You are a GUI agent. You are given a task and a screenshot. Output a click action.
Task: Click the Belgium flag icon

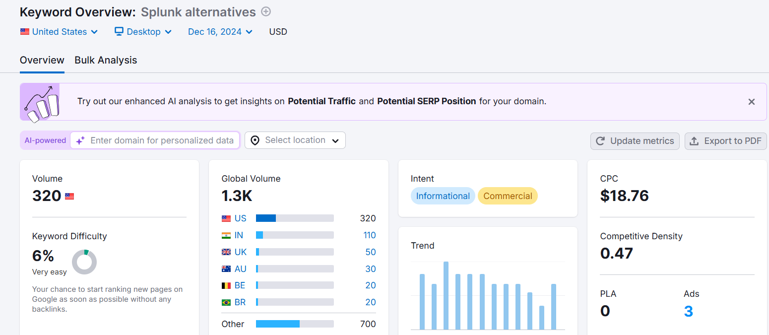(226, 285)
